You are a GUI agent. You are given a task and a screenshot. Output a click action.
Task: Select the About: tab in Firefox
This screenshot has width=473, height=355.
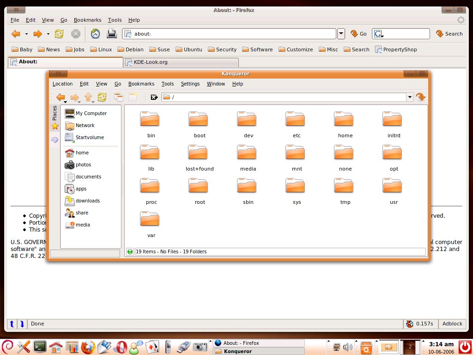[66, 62]
